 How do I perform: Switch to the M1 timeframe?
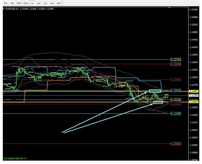(6, 3)
